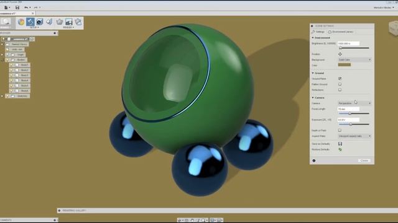The width and height of the screenshot is (398, 223).
Task: Click the Brightness value input field
Action: (x=348, y=43)
